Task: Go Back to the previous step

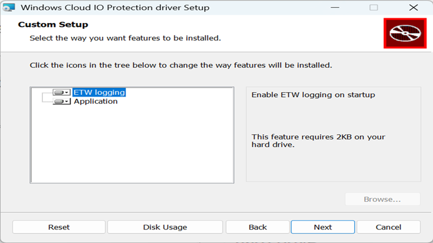Action: click(258, 227)
